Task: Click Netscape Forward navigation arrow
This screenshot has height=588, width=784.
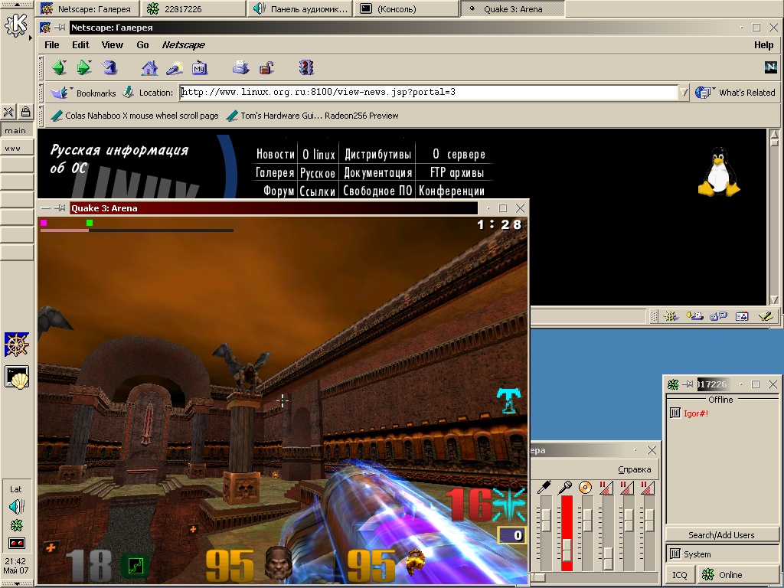Action: (83, 67)
